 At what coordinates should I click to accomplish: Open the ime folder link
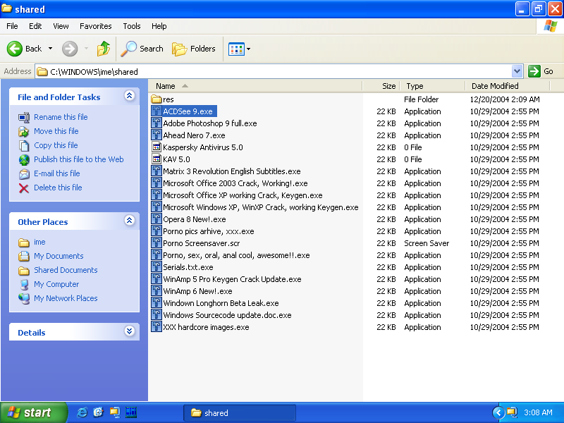coord(39,242)
